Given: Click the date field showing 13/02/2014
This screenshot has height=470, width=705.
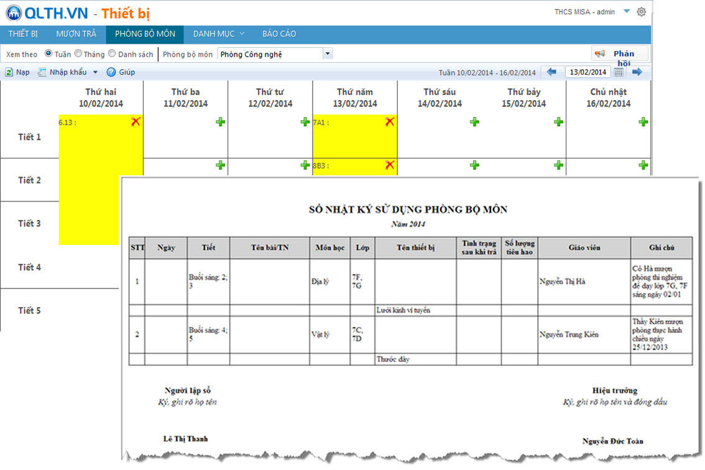Looking at the screenshot, I should click(588, 72).
